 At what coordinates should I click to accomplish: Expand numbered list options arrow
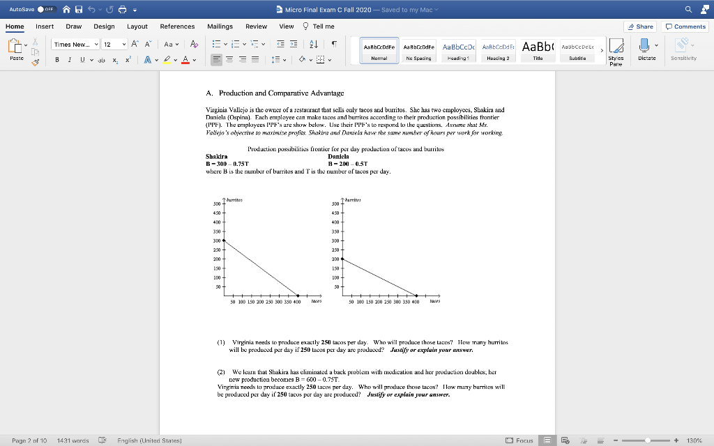(x=245, y=44)
